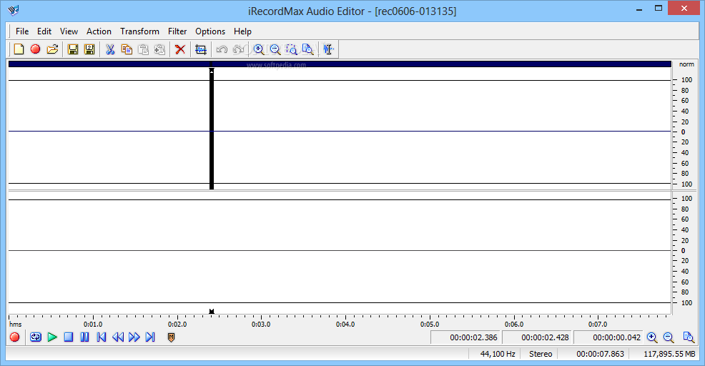The image size is (705, 366).
Task: Zoom in using bottom-right magnifier
Action: [x=652, y=337]
